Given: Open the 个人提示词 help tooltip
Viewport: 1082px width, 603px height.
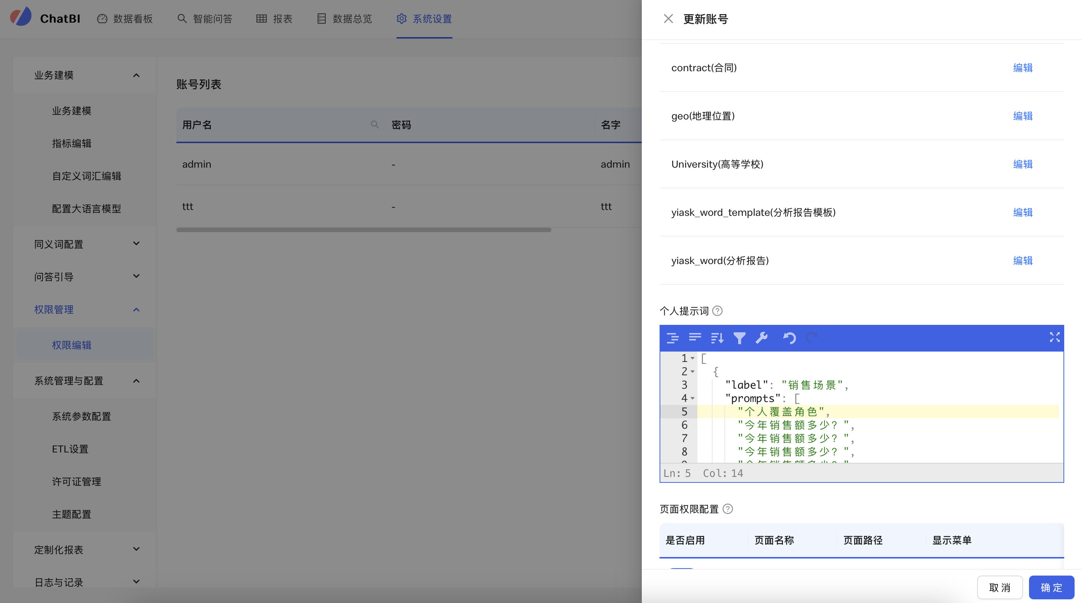Looking at the screenshot, I should (717, 311).
